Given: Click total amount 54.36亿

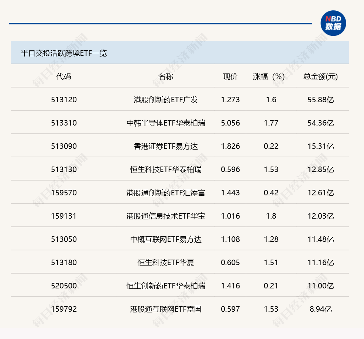Looking at the screenshot, I should point(320,123).
